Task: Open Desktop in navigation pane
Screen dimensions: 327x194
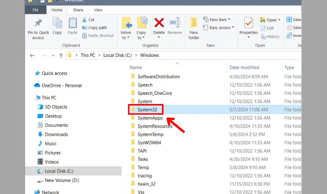Action: pos(49,116)
